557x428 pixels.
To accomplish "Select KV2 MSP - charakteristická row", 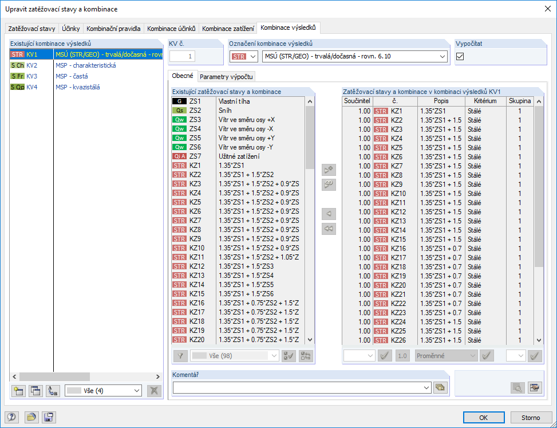I will pos(86,65).
